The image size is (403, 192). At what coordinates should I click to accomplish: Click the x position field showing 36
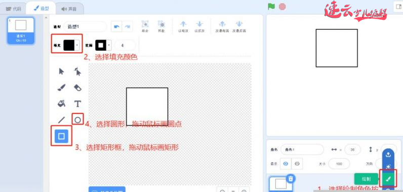click(352, 149)
